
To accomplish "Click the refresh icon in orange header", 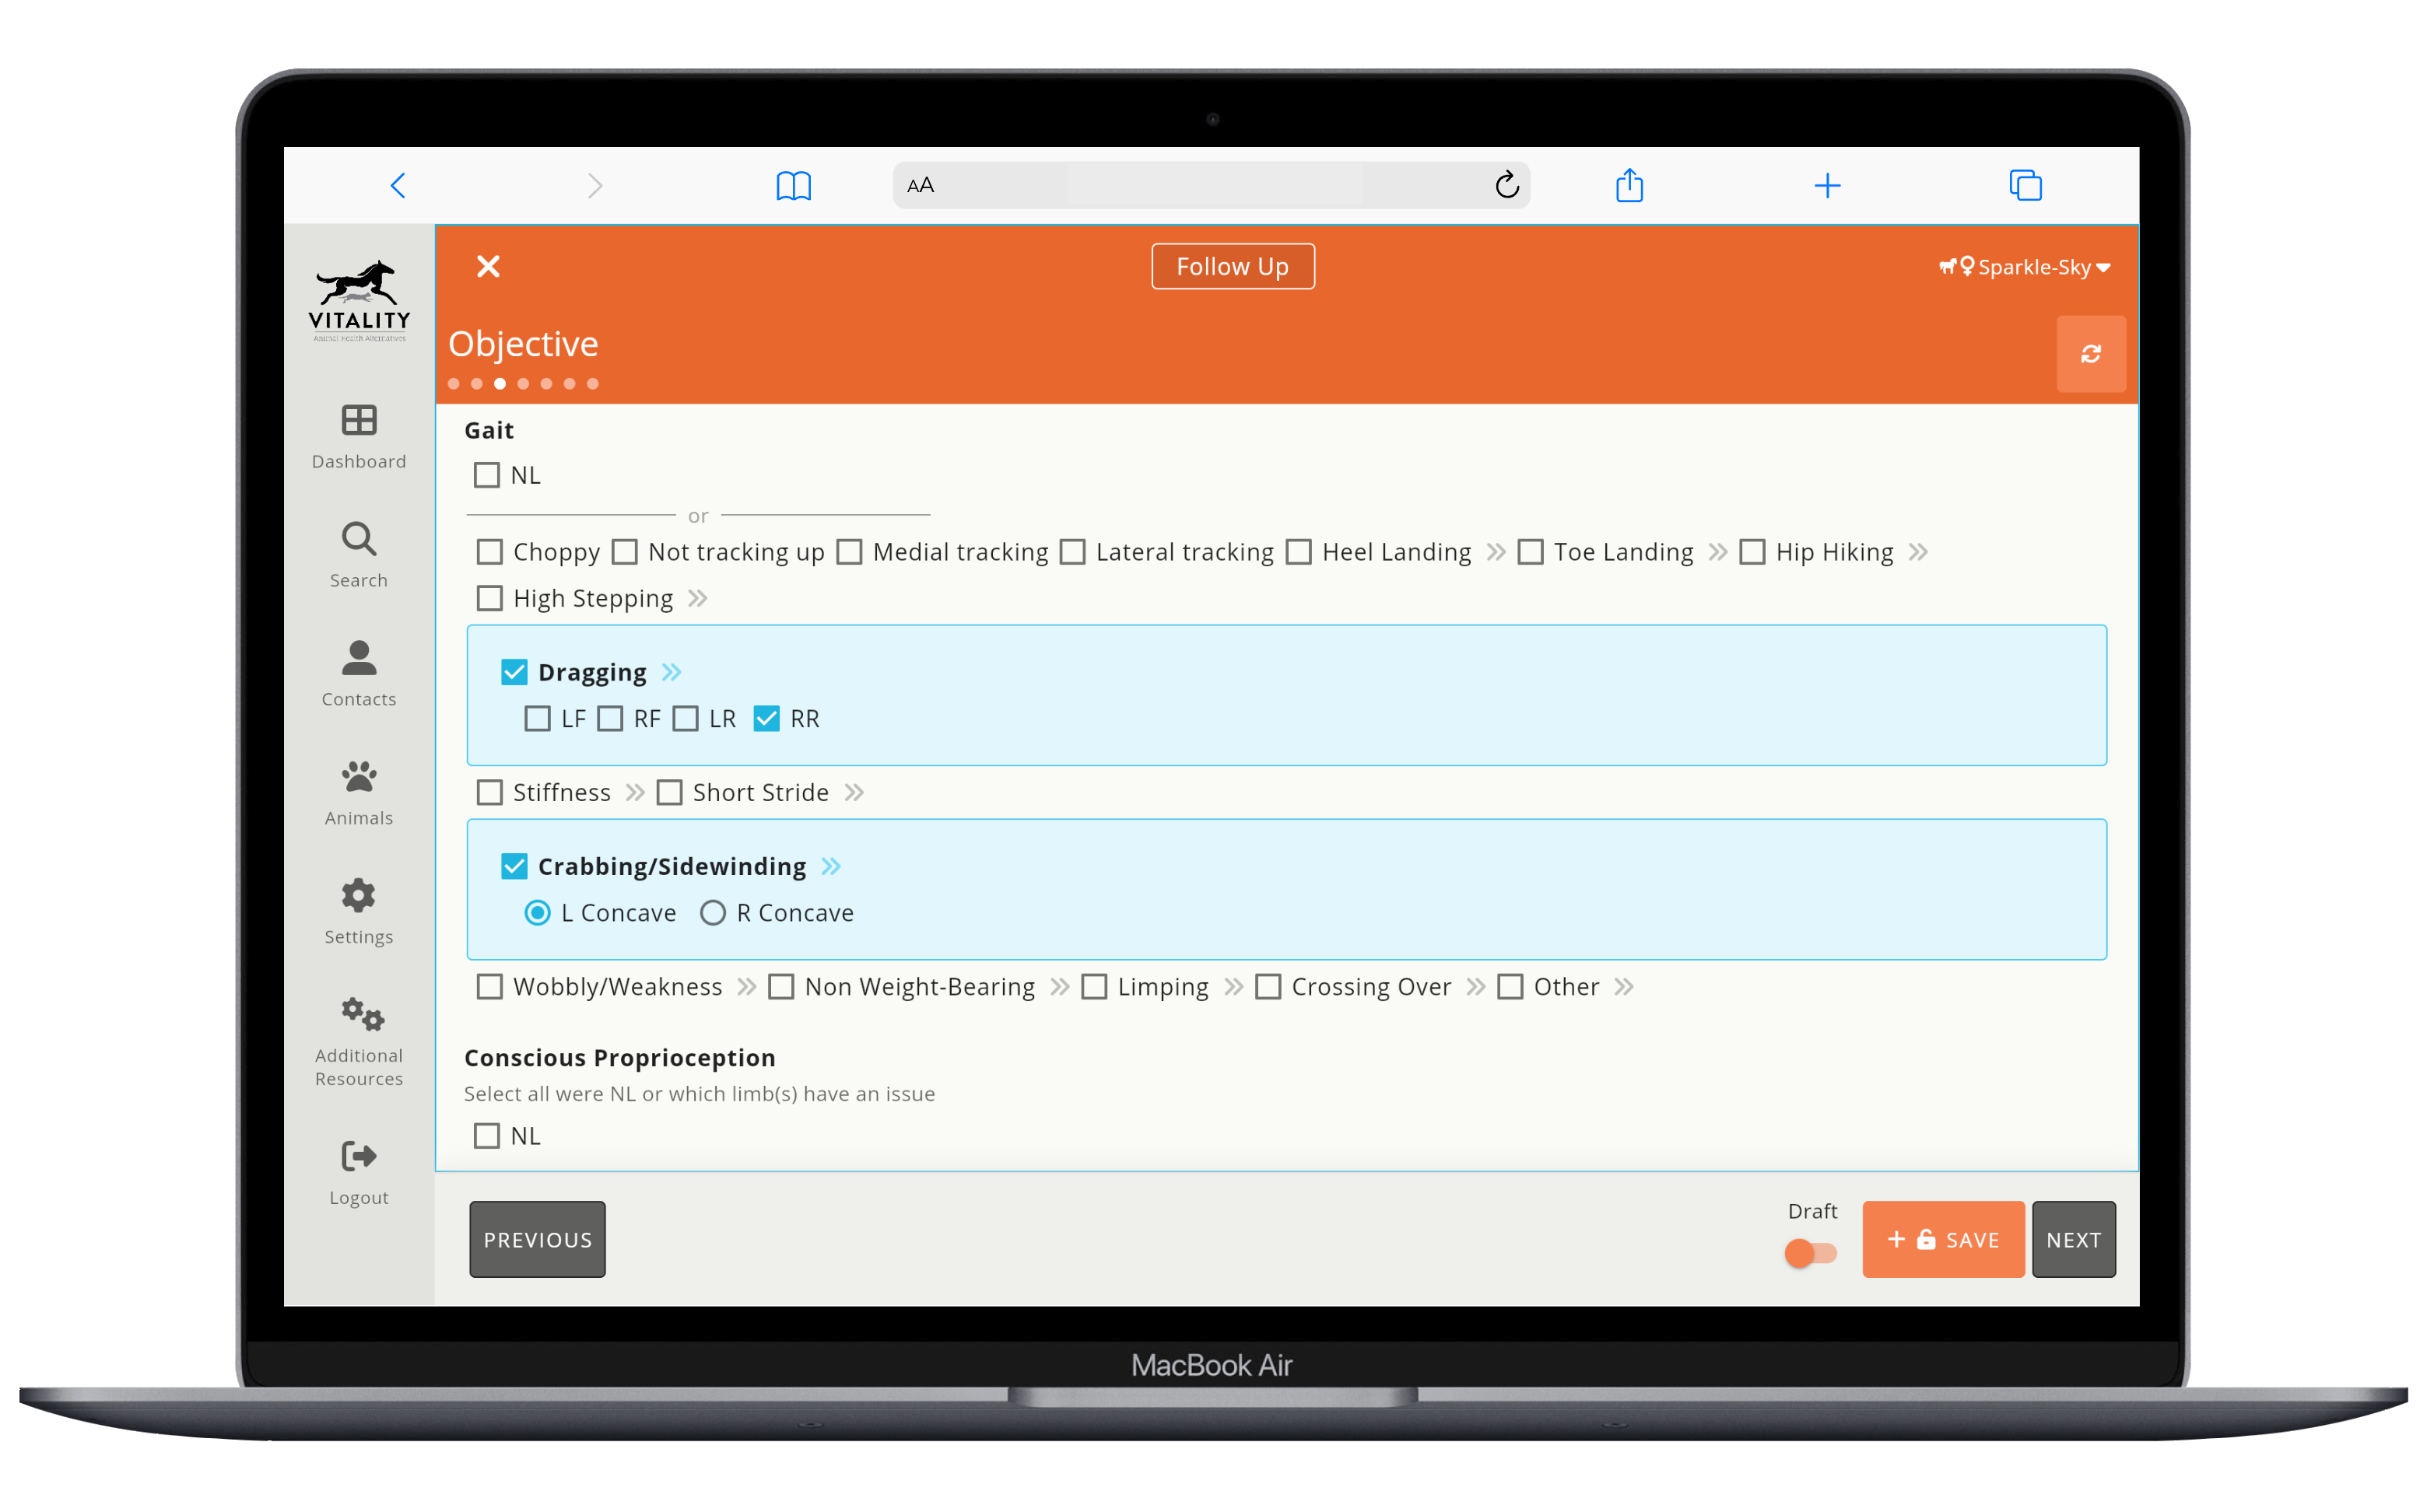I will click(x=2090, y=354).
